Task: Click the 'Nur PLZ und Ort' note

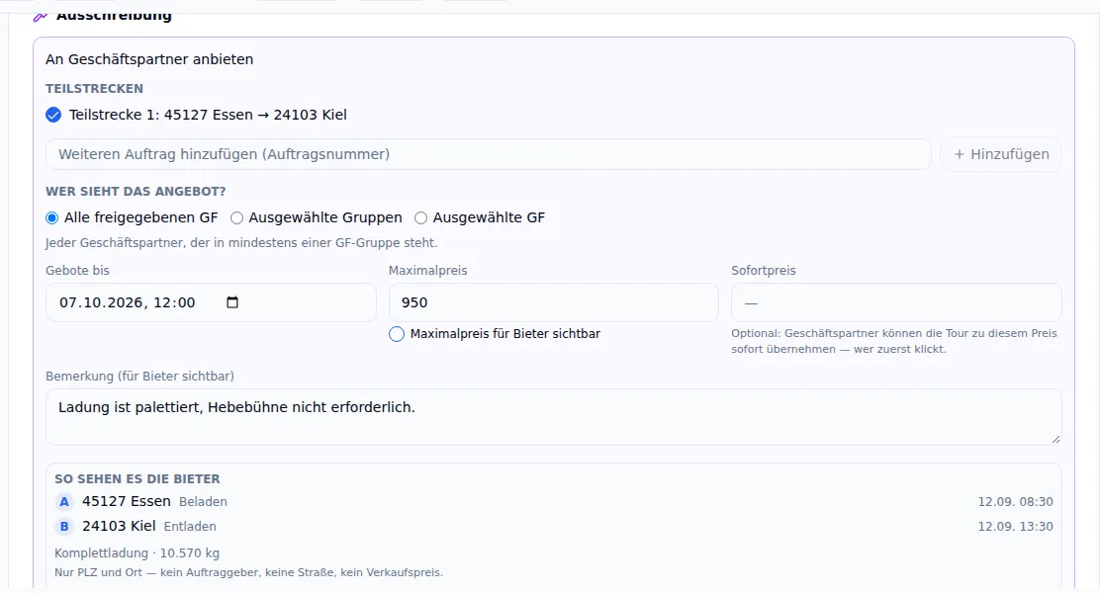Action: (x=248, y=572)
